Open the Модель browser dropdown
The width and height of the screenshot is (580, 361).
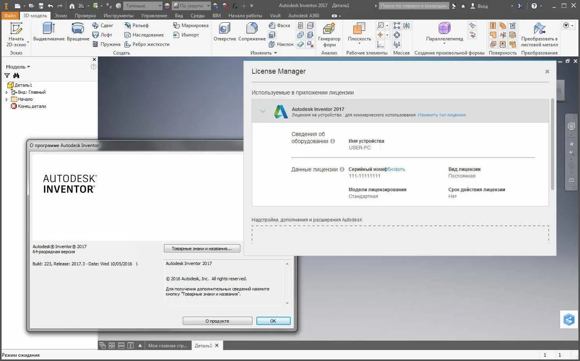tap(28, 67)
